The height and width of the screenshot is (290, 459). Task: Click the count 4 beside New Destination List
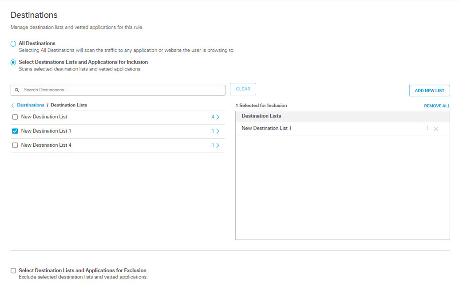[213, 117]
